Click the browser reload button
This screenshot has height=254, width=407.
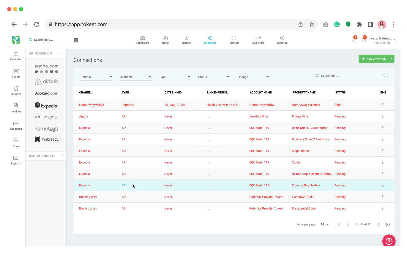[x=37, y=24]
